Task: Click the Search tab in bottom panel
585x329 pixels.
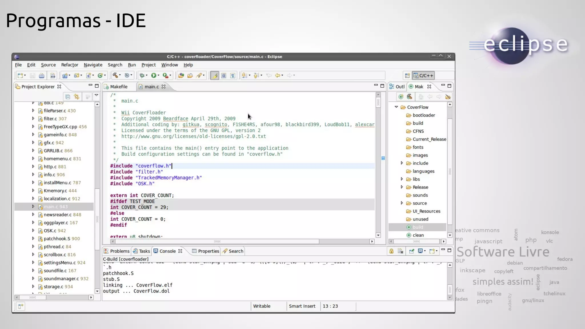Action: [x=233, y=251]
